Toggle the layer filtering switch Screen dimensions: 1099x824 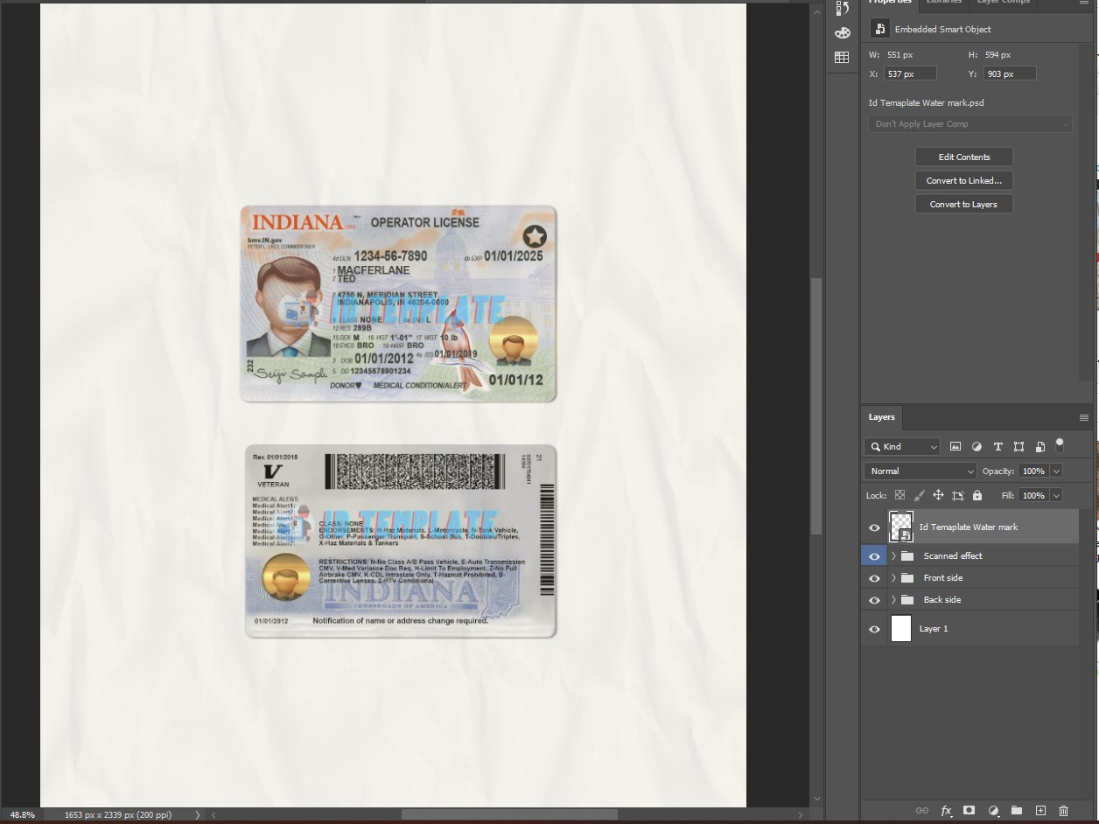pos(1060,444)
